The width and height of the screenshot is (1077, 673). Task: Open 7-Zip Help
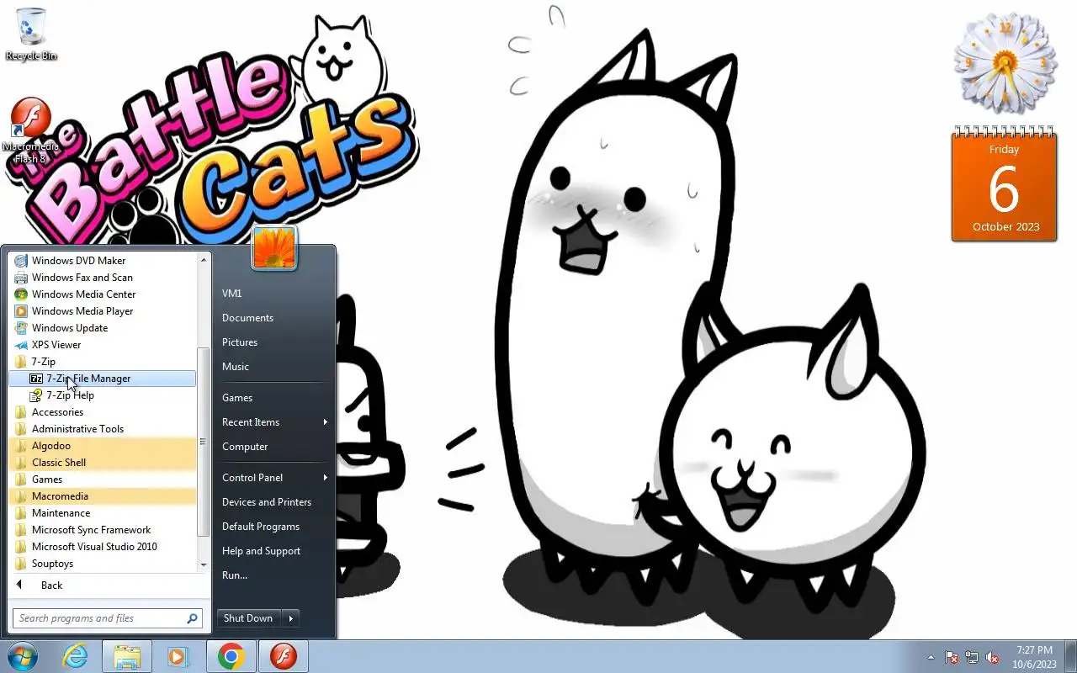tap(102, 395)
